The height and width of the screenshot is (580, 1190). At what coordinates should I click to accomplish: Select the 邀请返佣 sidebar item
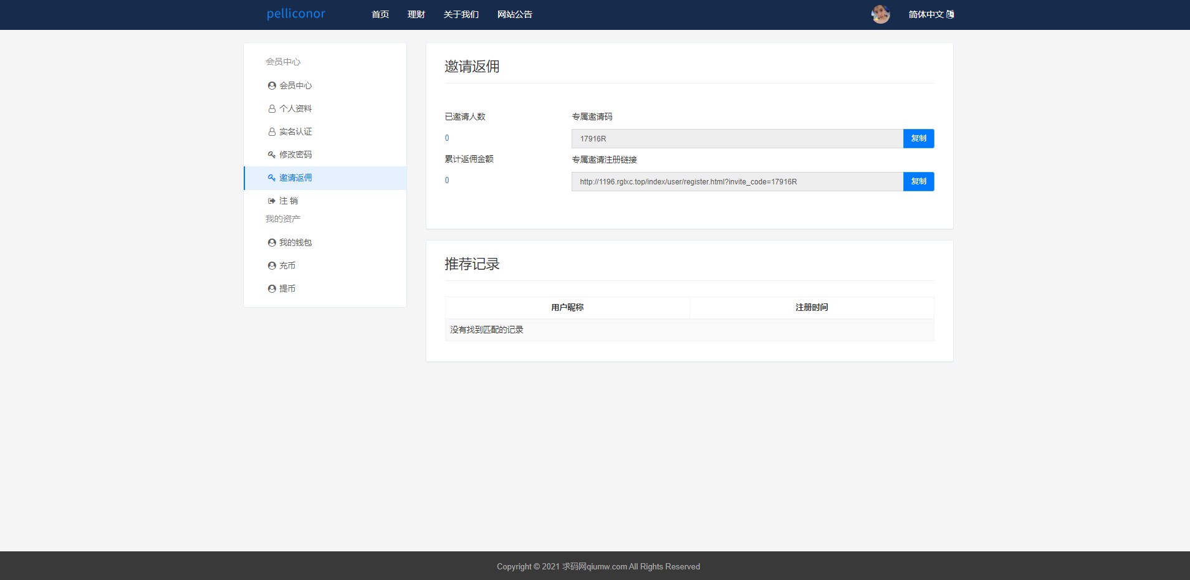pos(295,178)
